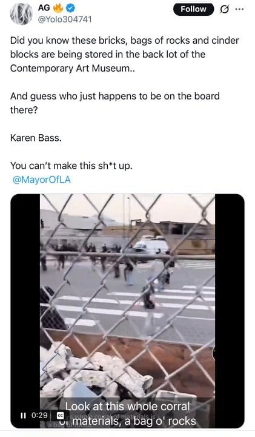Image resolution: width=255 pixels, height=437 pixels.
Task: Click the partial icon on video's right edge
Action: coord(214,353)
